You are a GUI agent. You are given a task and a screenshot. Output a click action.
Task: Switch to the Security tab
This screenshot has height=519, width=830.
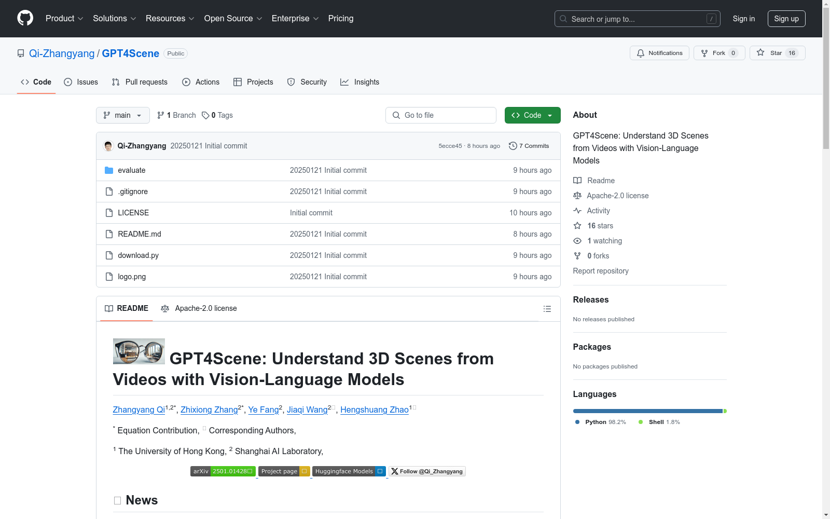tap(307, 82)
